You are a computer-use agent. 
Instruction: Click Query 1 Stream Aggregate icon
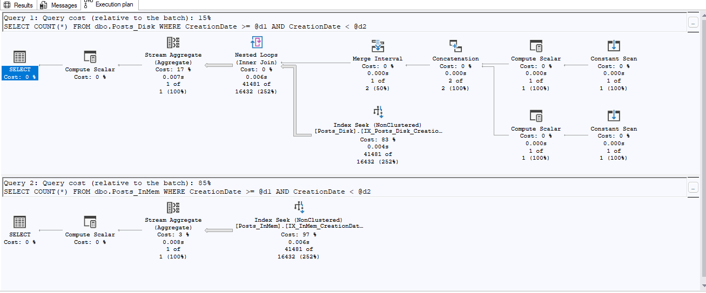tap(173, 43)
